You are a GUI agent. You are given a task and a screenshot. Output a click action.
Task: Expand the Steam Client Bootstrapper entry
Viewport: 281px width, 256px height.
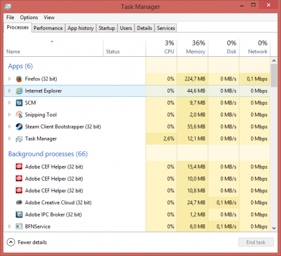pyautogui.click(x=10, y=127)
